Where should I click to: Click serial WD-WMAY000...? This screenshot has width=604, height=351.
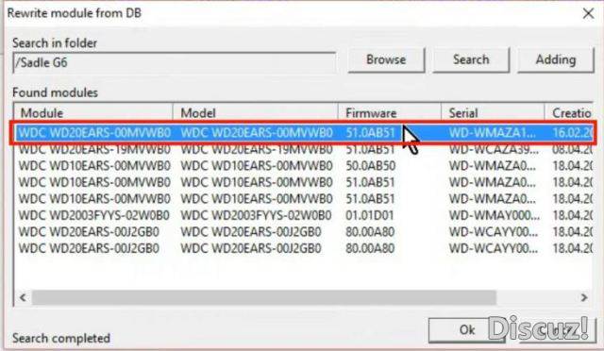[495, 215]
